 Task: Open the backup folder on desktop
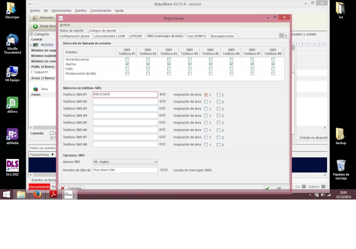point(340,136)
